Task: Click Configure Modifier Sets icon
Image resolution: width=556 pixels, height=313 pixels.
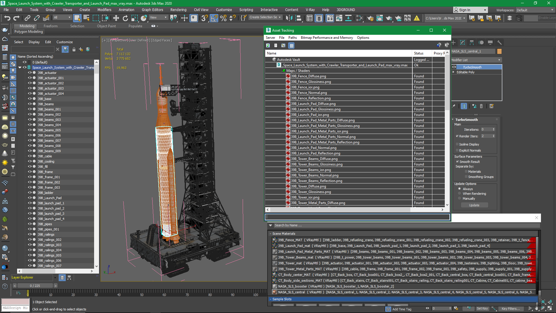Action: (491, 106)
